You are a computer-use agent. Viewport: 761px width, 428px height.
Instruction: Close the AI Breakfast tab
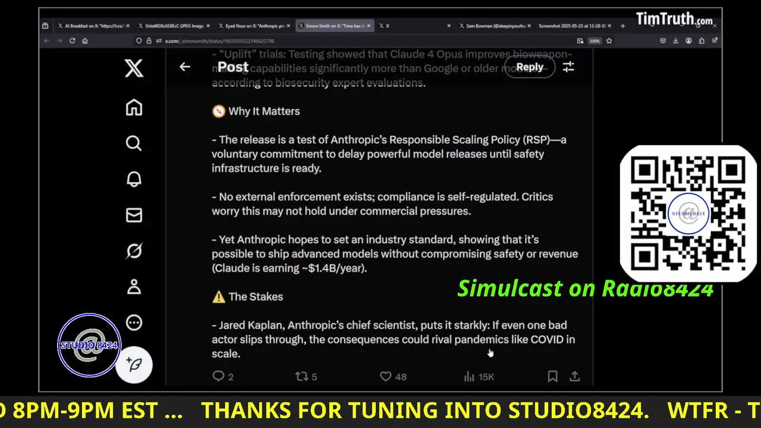pyautogui.click(x=127, y=26)
